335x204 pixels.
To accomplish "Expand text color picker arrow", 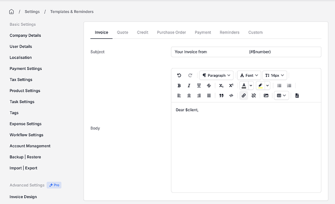I will click(251, 85).
